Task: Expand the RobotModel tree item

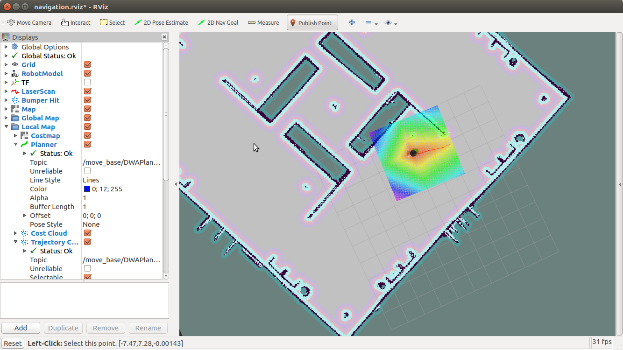Action: pyautogui.click(x=6, y=73)
